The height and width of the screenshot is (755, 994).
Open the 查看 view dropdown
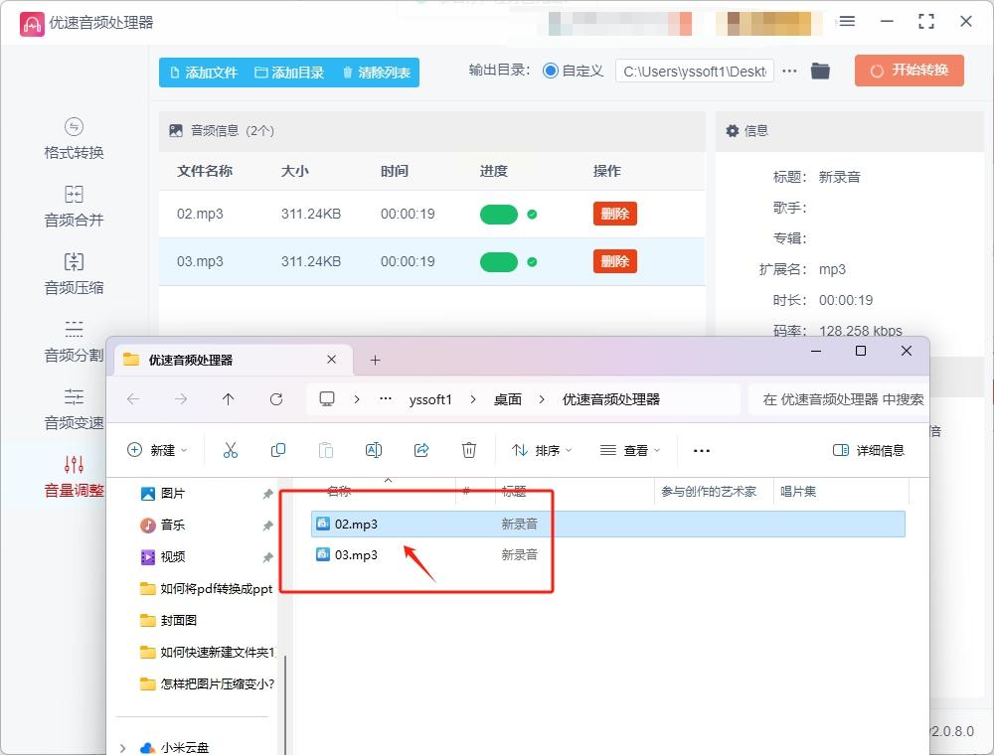[x=630, y=450]
